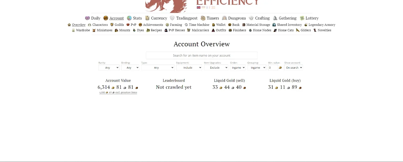The image size is (403, 162).
Task: Switch language with the English flag
Action: (x=199, y=7)
